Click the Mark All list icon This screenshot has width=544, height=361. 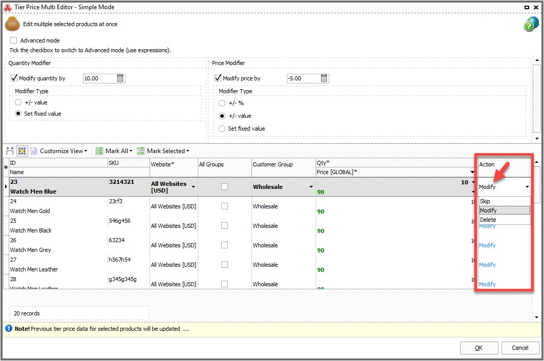click(99, 151)
